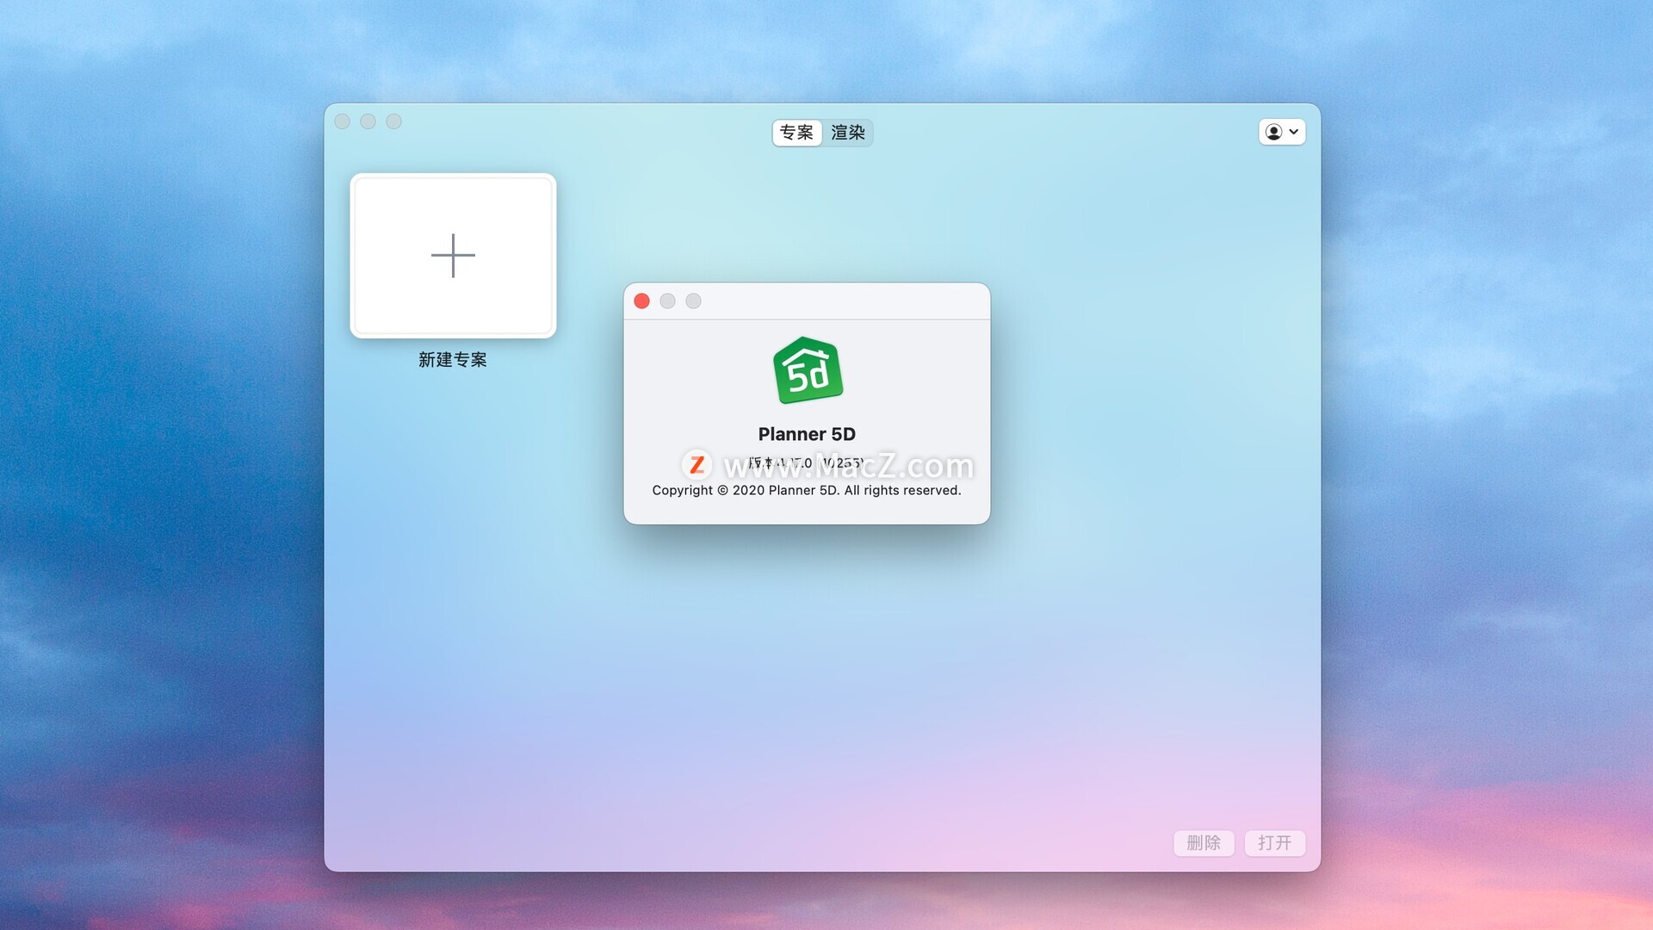Click the 打开 open button

[1274, 843]
